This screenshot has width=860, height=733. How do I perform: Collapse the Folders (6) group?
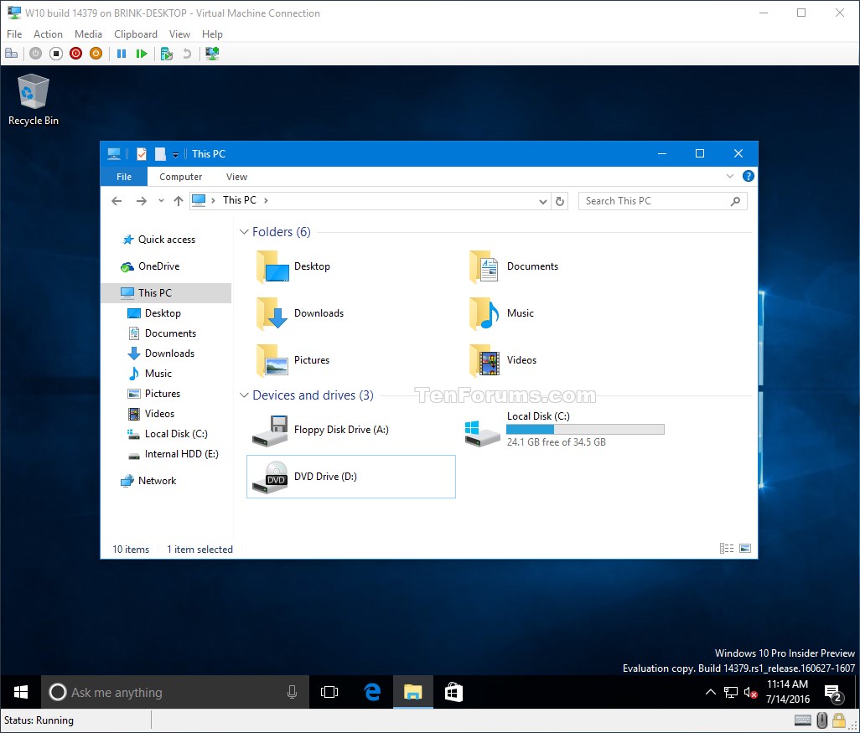pyautogui.click(x=244, y=232)
